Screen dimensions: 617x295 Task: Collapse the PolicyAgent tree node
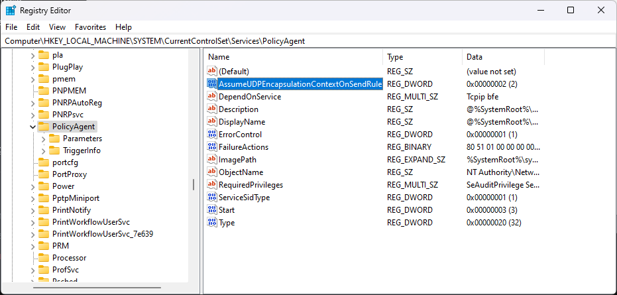point(32,127)
